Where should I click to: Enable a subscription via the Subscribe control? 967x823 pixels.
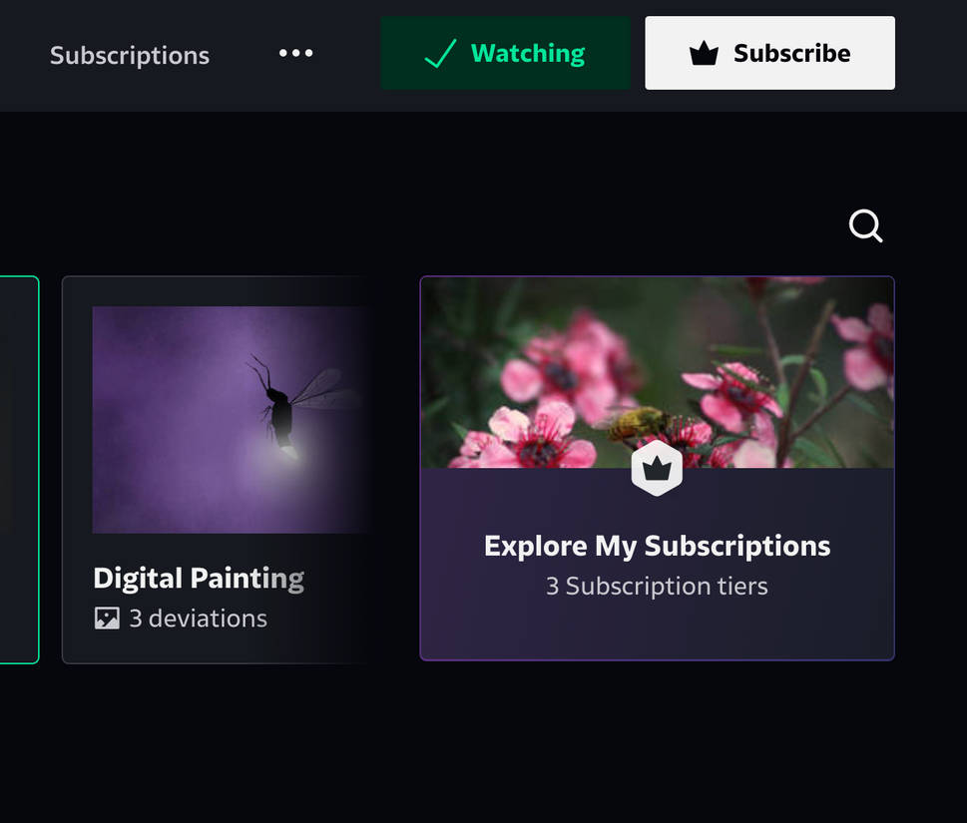(769, 52)
